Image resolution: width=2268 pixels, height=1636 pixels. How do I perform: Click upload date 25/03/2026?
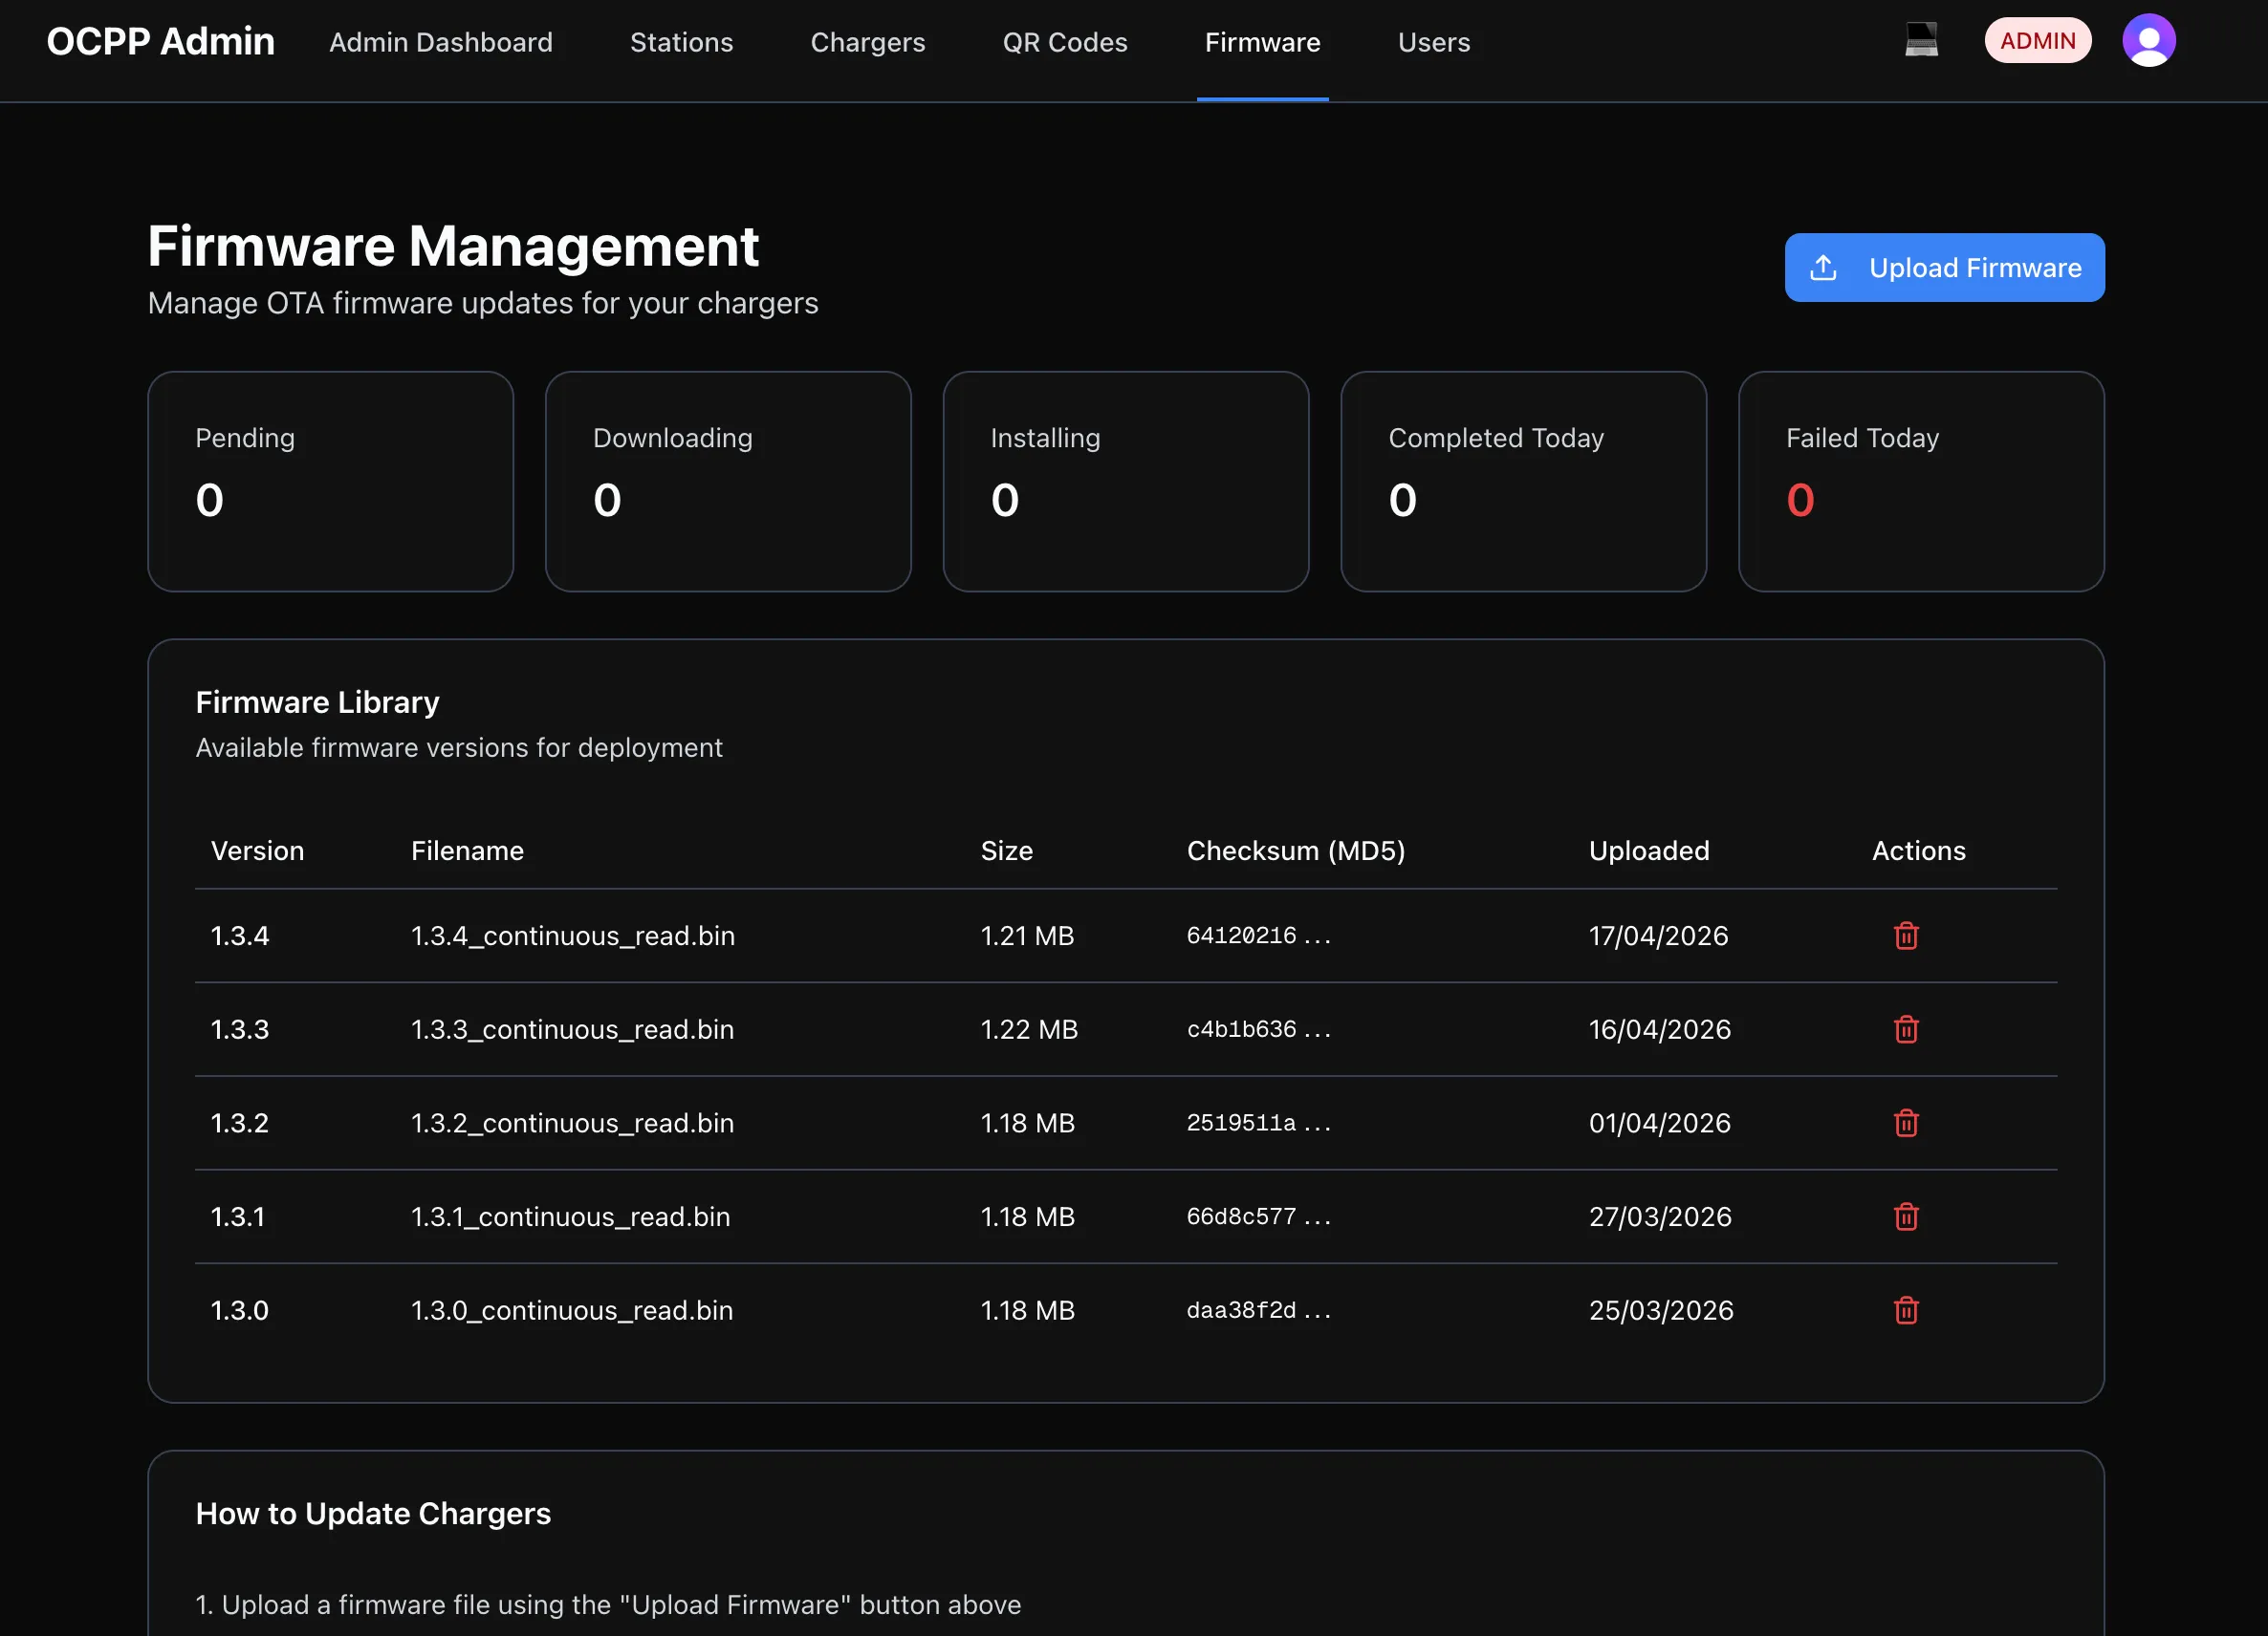pyautogui.click(x=1661, y=1310)
